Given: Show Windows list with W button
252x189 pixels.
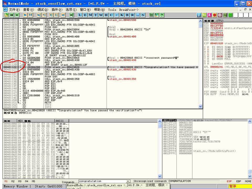Looking at the screenshot, I should point(101,15).
